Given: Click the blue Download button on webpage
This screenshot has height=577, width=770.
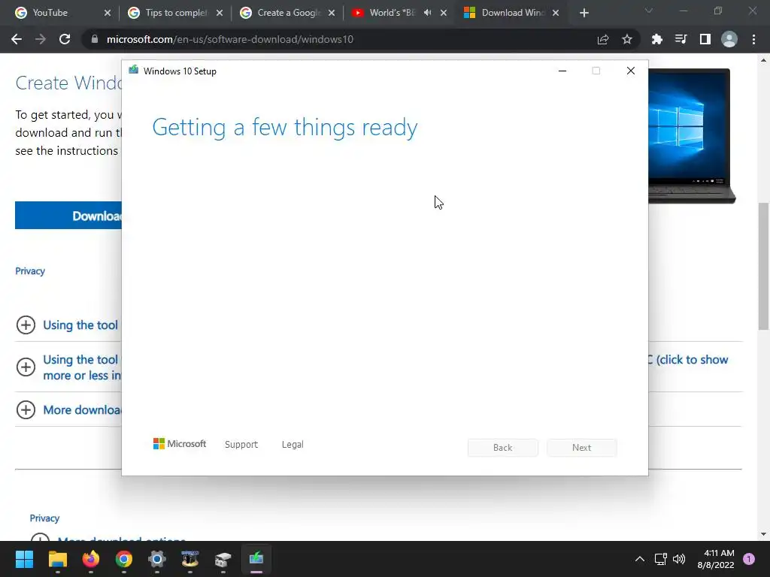Looking at the screenshot, I should (68, 216).
